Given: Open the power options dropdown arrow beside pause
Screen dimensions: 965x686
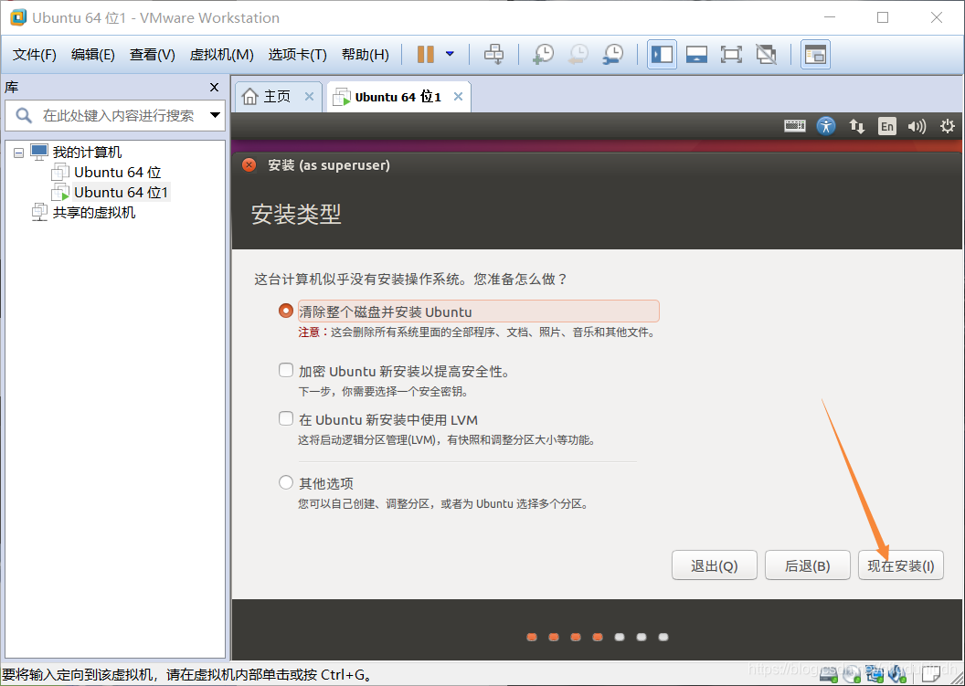Looking at the screenshot, I should 450,54.
